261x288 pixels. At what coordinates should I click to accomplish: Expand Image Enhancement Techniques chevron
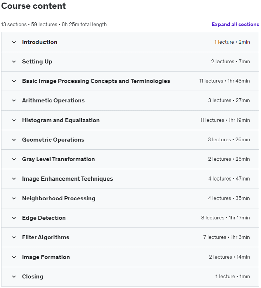[x=14, y=179]
